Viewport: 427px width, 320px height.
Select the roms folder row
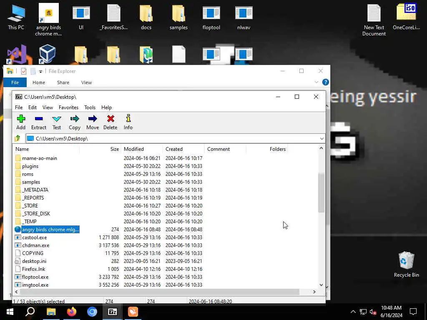coord(28,174)
